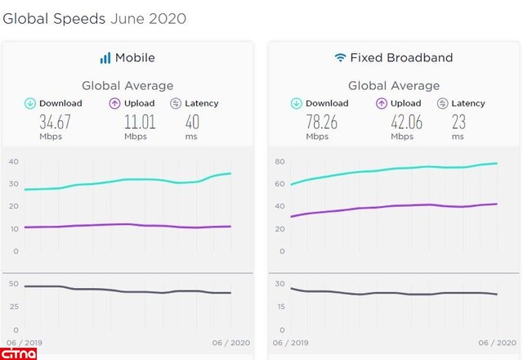Click the Mobile 34.67 Mbps download value
Image resolution: width=523 pixels, height=360 pixels.
[x=55, y=123]
